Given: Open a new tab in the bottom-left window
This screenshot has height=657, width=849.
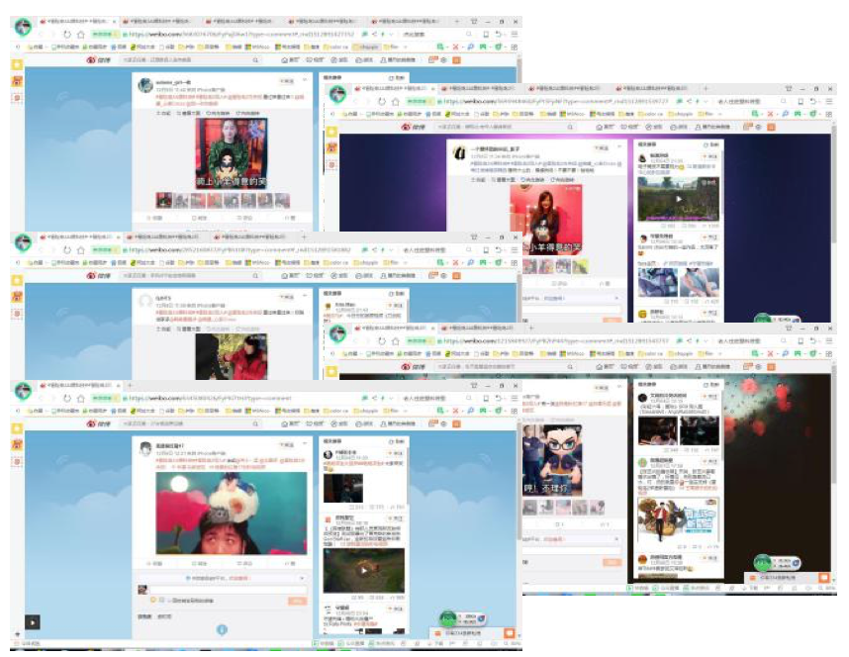Looking at the screenshot, I should coord(130,385).
